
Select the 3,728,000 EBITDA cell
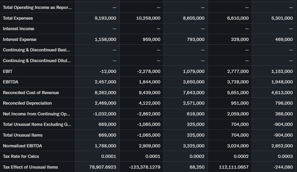click(238, 82)
